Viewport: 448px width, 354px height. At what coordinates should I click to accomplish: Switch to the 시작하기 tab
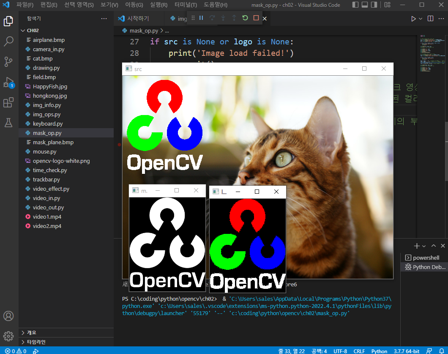(x=138, y=19)
